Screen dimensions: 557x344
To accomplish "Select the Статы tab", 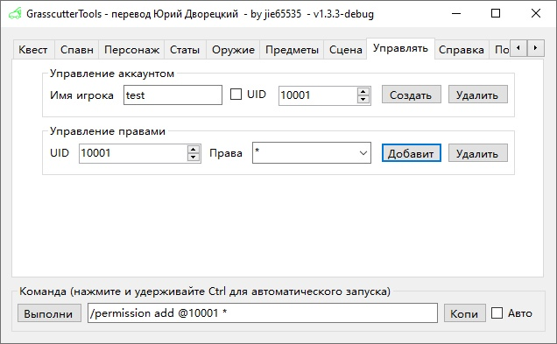I will click(x=185, y=50).
